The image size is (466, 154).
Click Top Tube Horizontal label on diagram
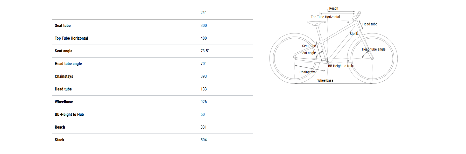[x=325, y=17]
